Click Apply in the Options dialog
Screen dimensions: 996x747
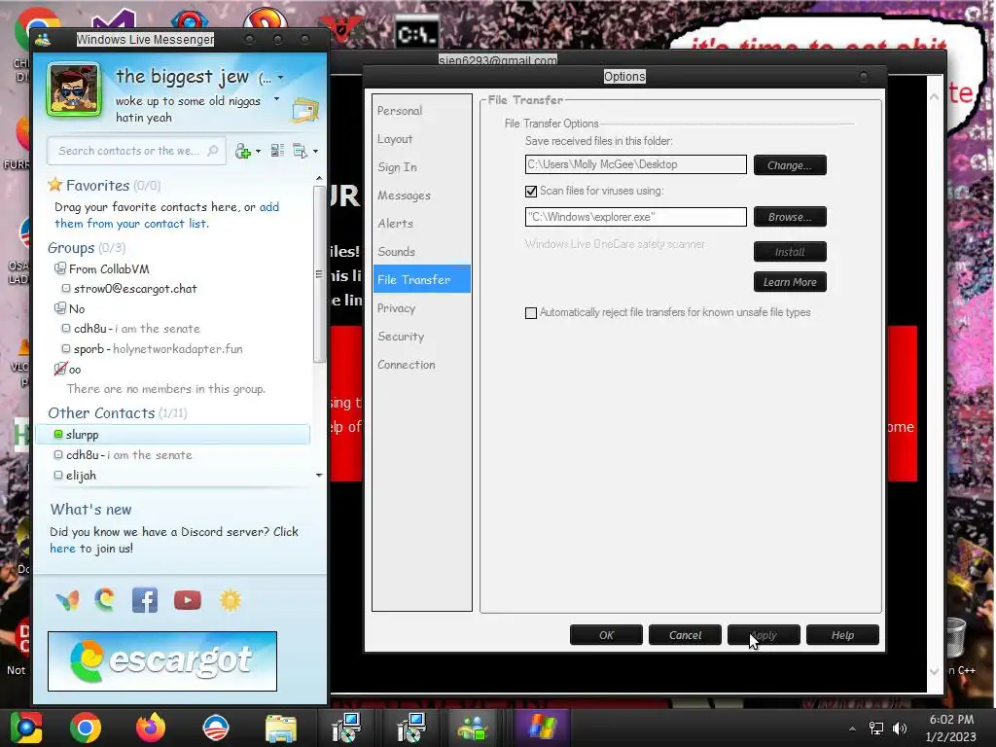coord(764,634)
